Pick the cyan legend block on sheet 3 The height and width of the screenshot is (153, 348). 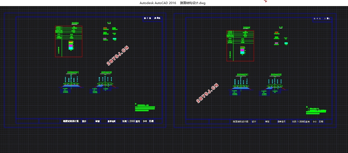point(115,39)
